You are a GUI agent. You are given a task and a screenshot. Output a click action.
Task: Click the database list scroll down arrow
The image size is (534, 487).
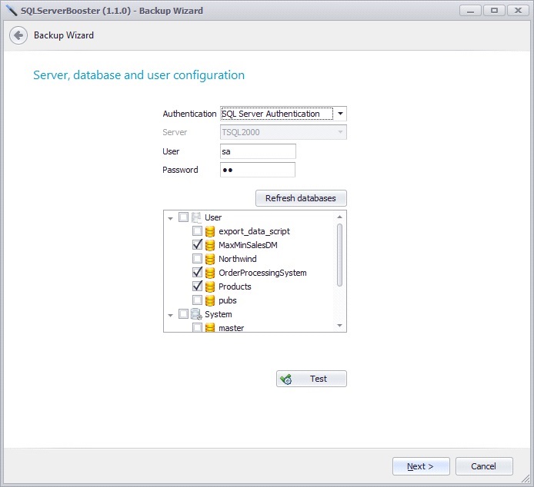(339, 326)
